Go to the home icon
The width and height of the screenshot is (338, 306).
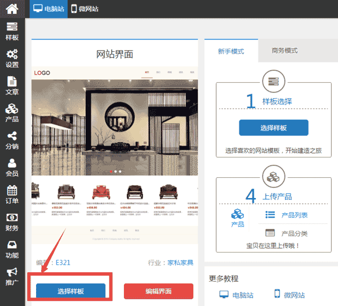pyautogui.click(x=12, y=8)
